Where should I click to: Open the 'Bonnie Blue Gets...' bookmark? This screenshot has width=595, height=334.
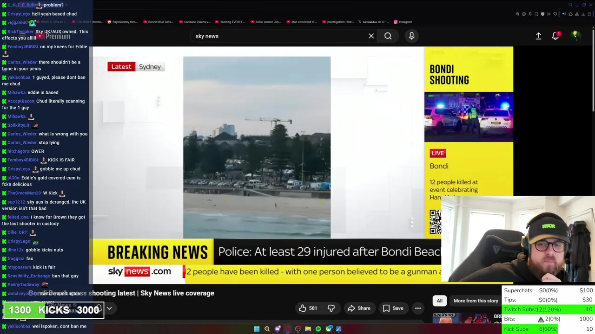(x=158, y=22)
